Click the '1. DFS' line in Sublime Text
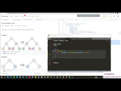The image size is (121, 91). pos(54,46)
